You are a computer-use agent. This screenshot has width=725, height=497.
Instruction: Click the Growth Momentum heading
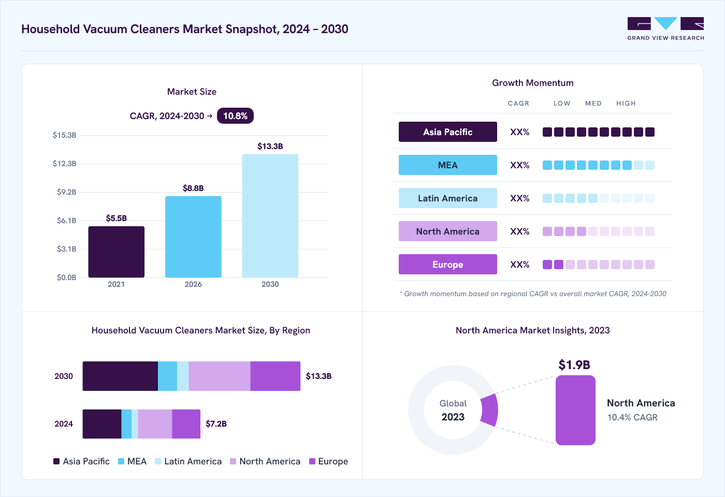pyautogui.click(x=533, y=83)
